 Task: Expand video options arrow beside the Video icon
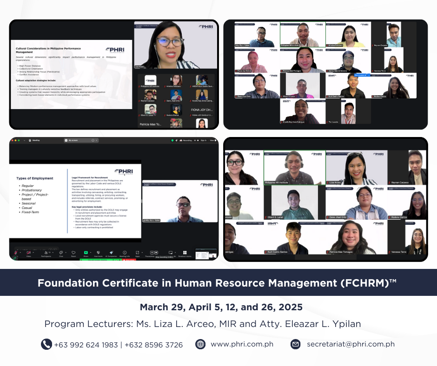coord(33,253)
